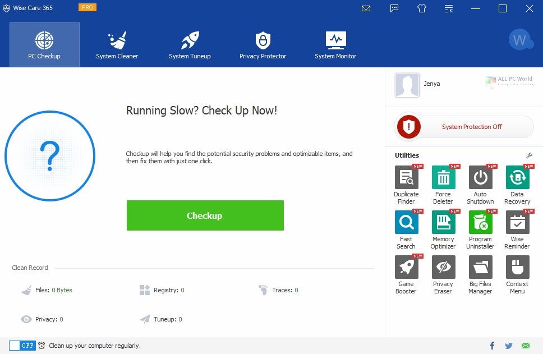Click the alarm clock schedule icon
The height and width of the screenshot is (354, 543).
pos(42,346)
